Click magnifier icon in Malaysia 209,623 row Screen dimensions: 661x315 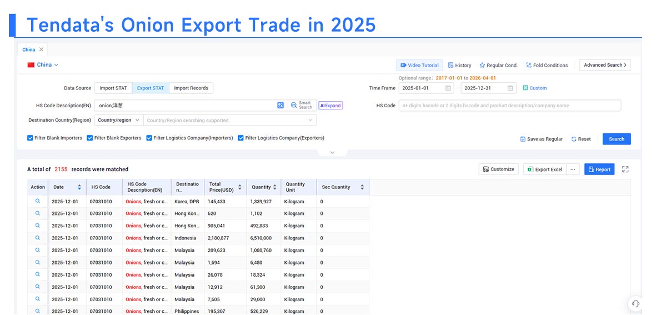(38, 250)
